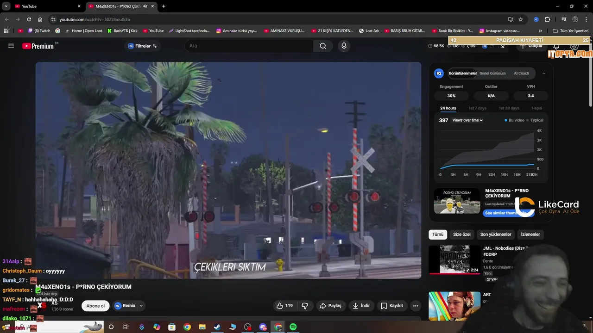This screenshot has height=333, width=593.
Task: Share the video with Paylaş
Action: click(330, 306)
